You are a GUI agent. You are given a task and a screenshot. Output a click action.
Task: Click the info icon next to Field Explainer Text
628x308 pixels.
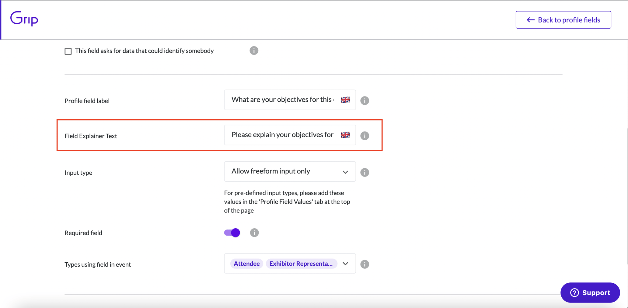tap(365, 136)
